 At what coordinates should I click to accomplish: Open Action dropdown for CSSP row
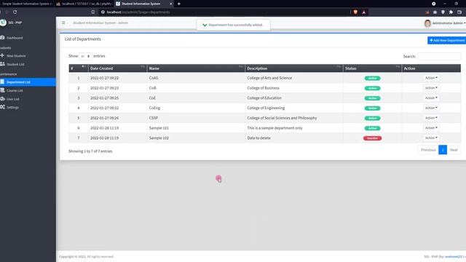[x=431, y=118]
